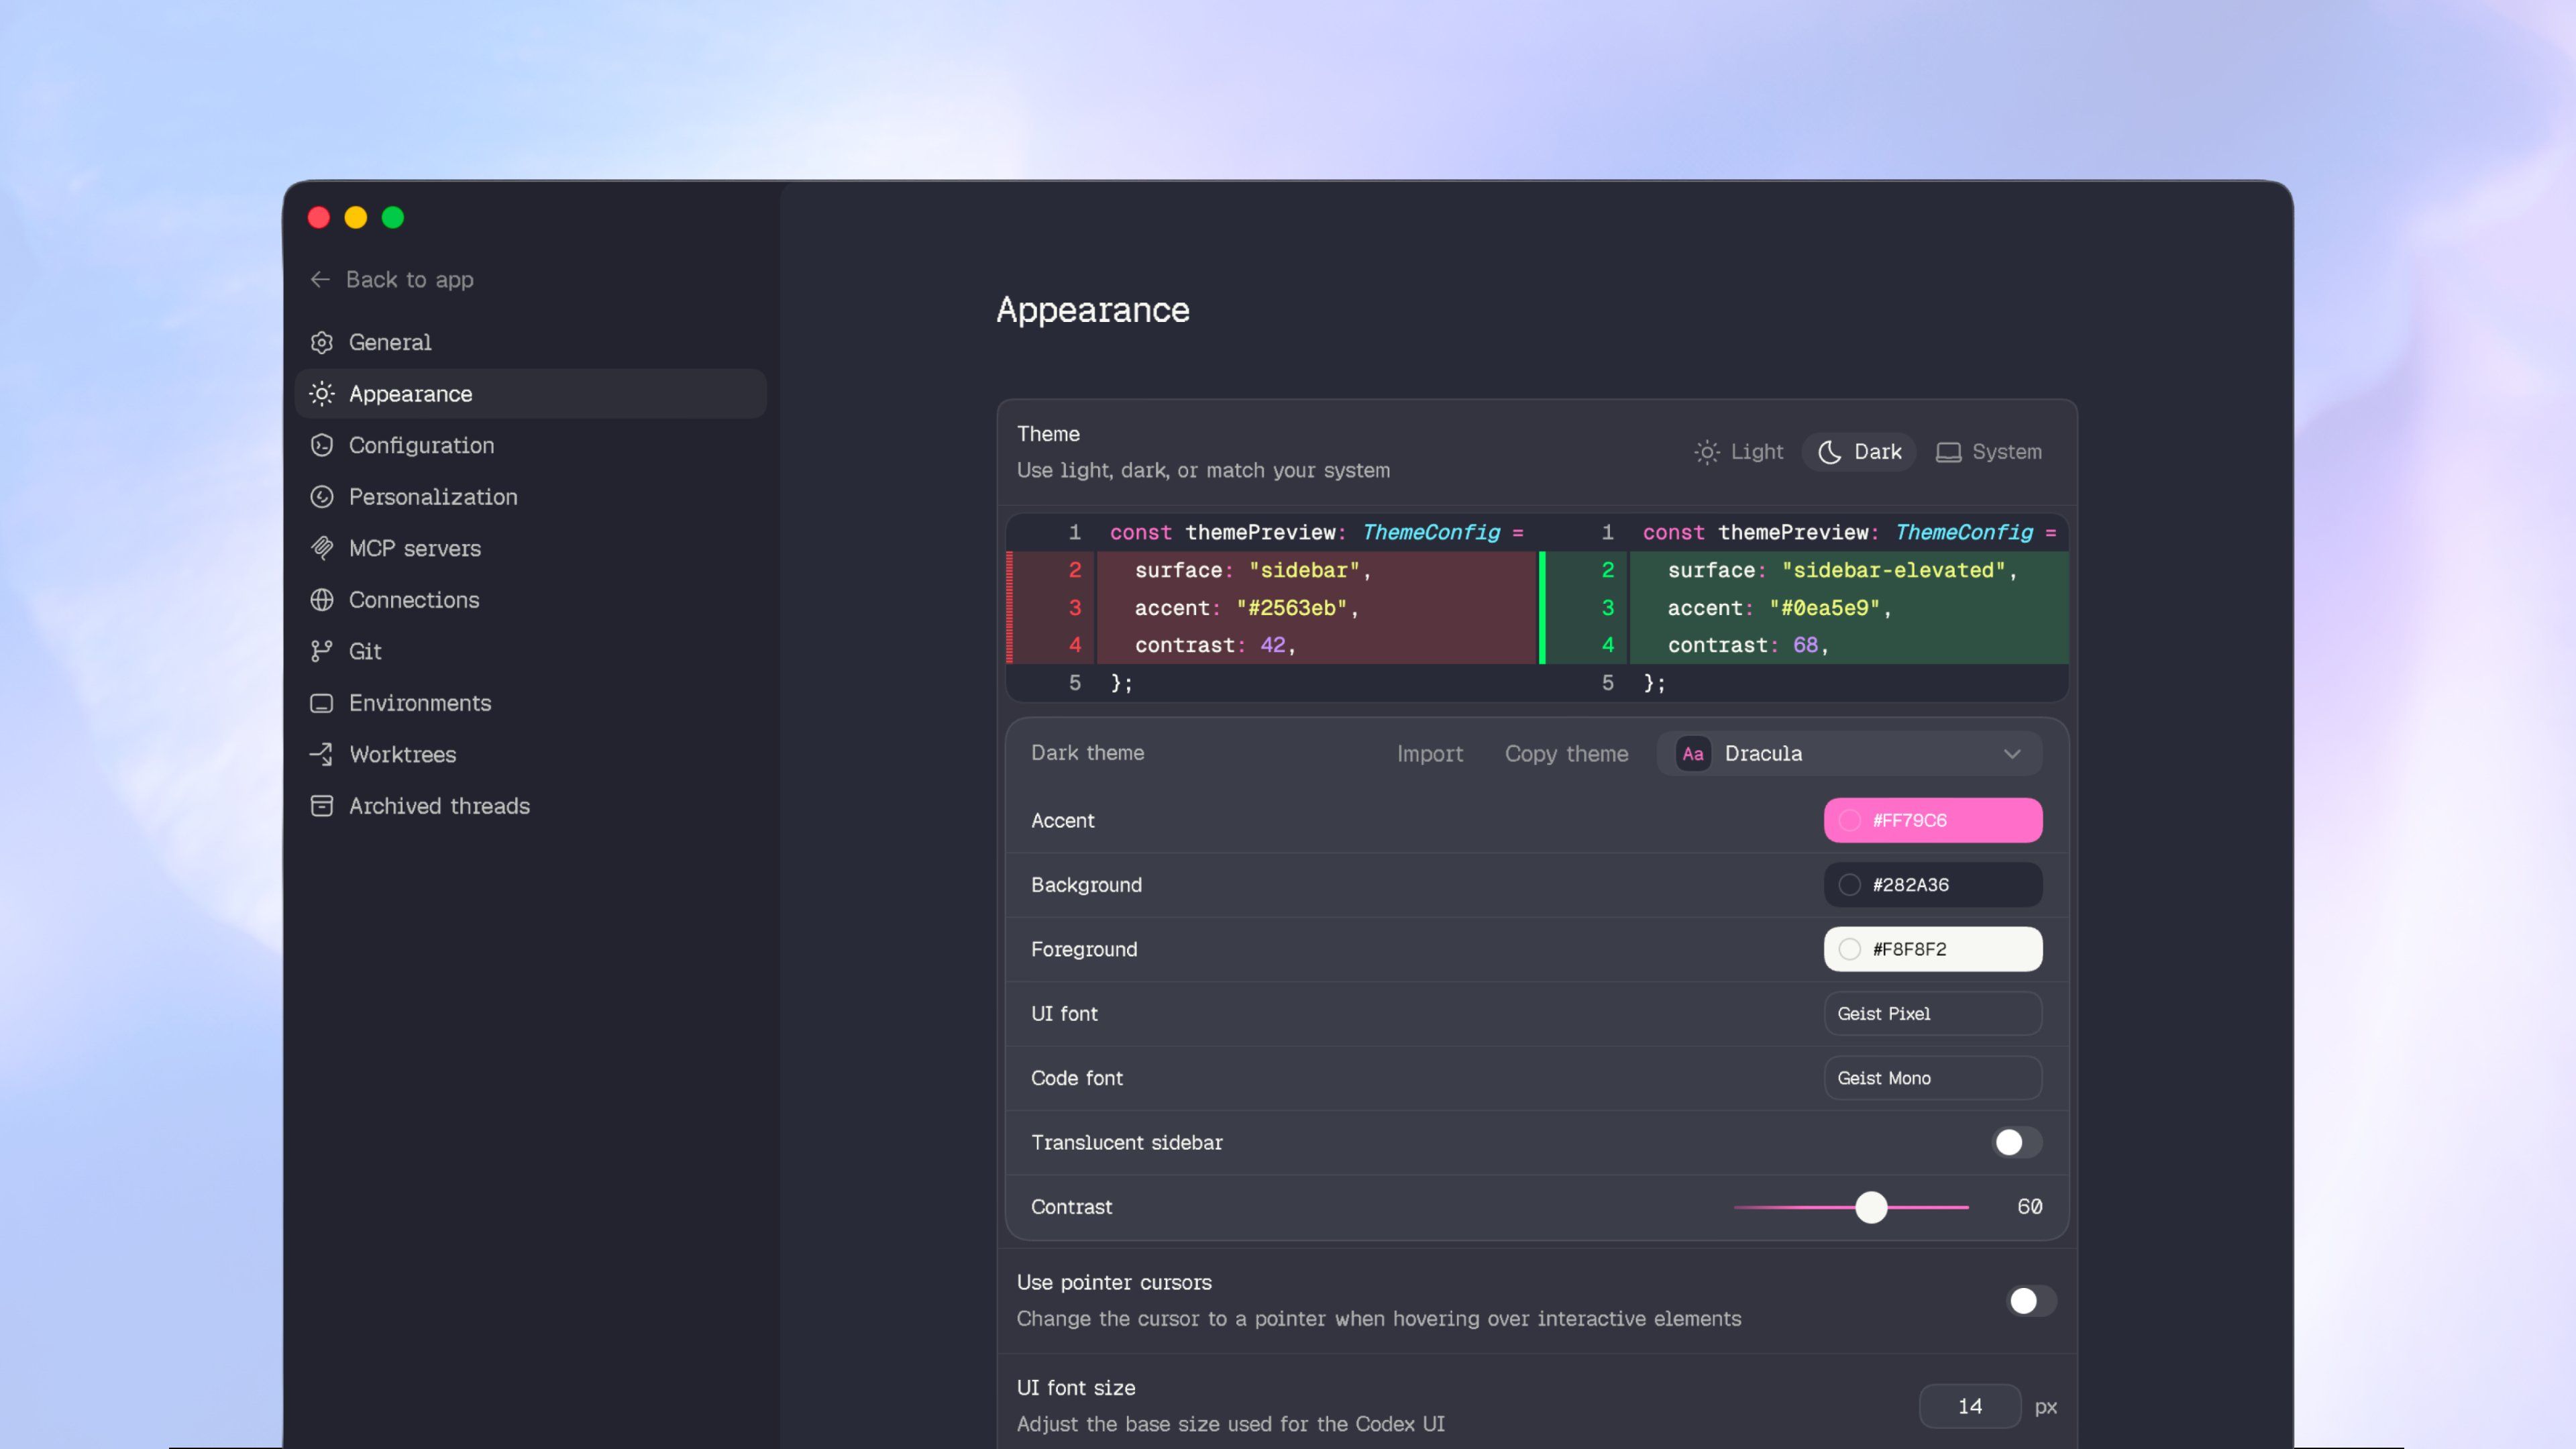Click the Worktrees icon in sidebar
Image resolution: width=2576 pixels, height=1449 pixels.
(321, 754)
